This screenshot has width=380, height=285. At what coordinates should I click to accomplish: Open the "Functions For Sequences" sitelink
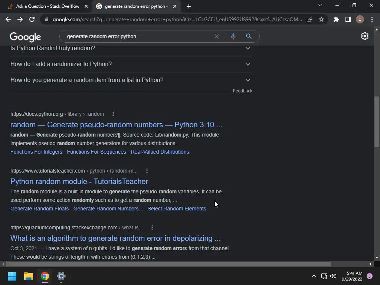[96, 152]
